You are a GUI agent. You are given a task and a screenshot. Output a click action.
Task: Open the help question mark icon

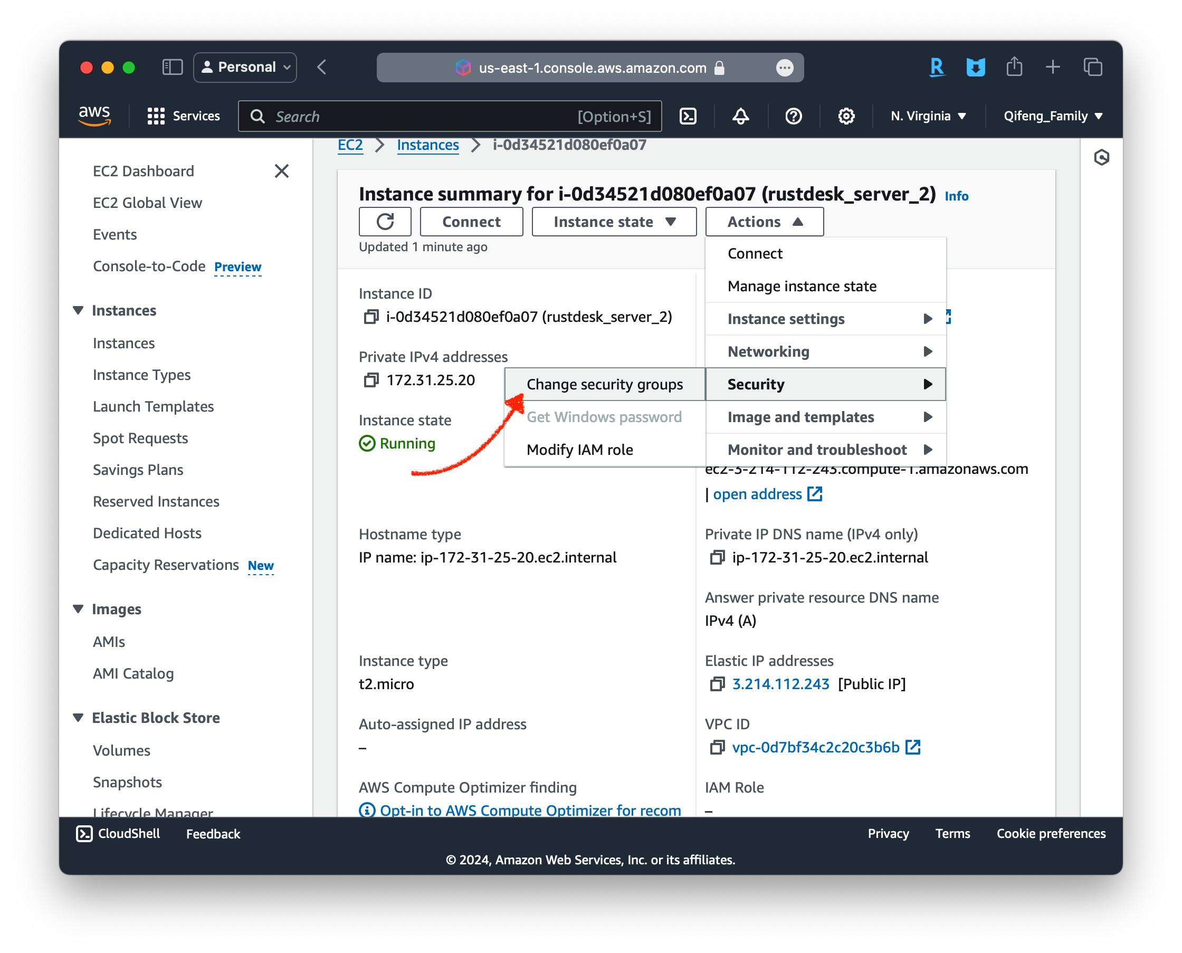point(793,116)
